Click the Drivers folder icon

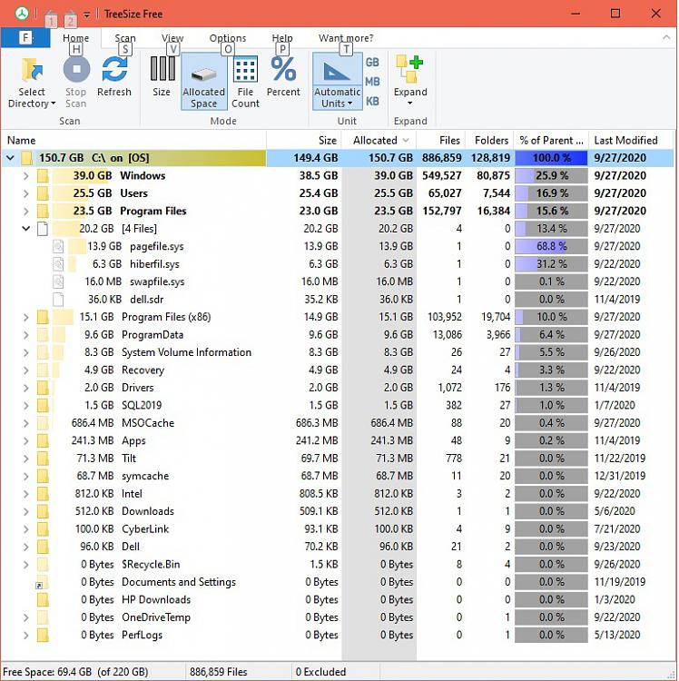pos(43,388)
